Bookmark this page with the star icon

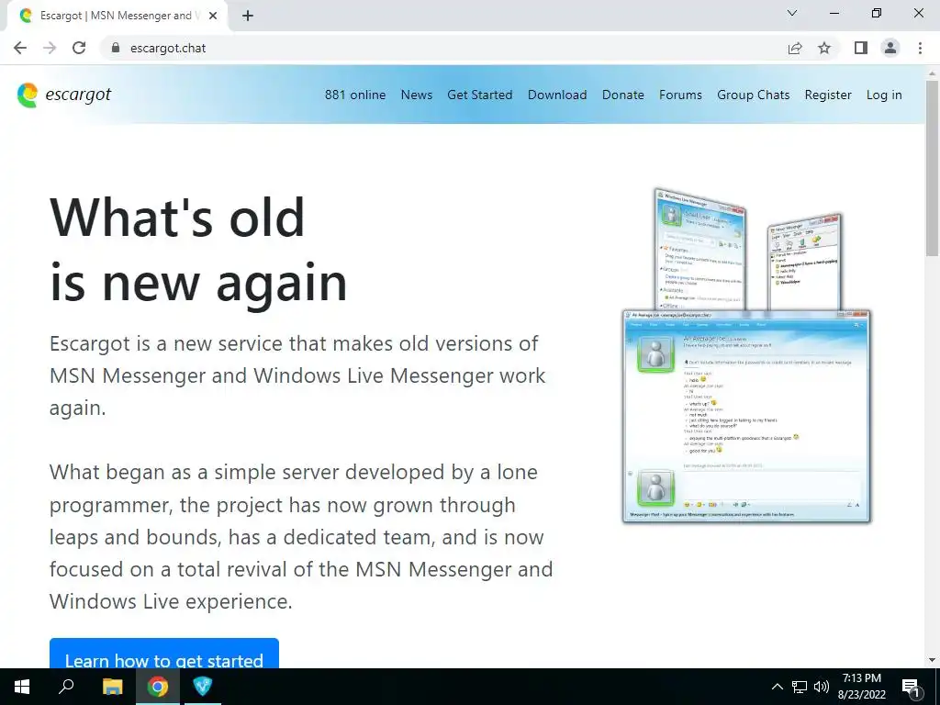click(x=825, y=48)
